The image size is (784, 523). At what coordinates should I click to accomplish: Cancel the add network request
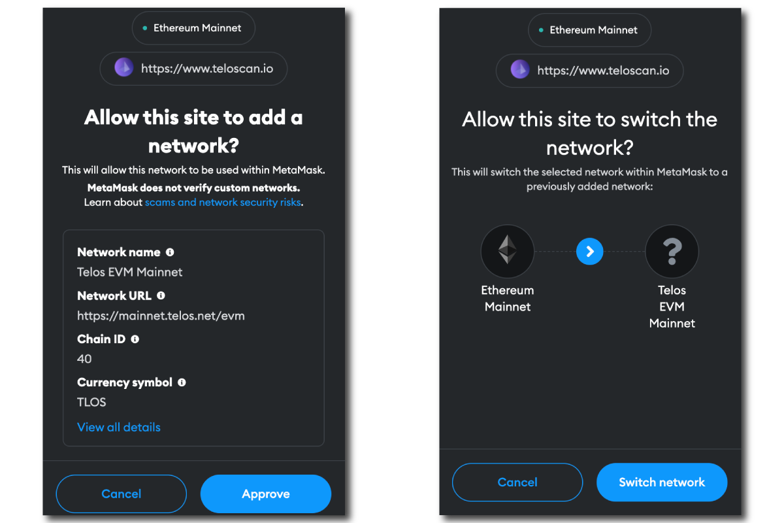[x=122, y=494]
